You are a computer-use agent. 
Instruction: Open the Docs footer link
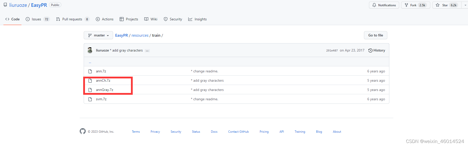[214, 132]
